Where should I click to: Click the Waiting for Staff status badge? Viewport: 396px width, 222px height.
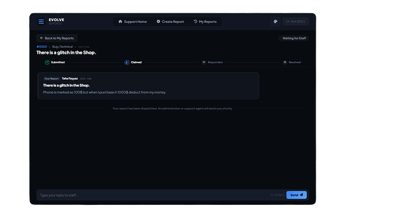tap(294, 38)
